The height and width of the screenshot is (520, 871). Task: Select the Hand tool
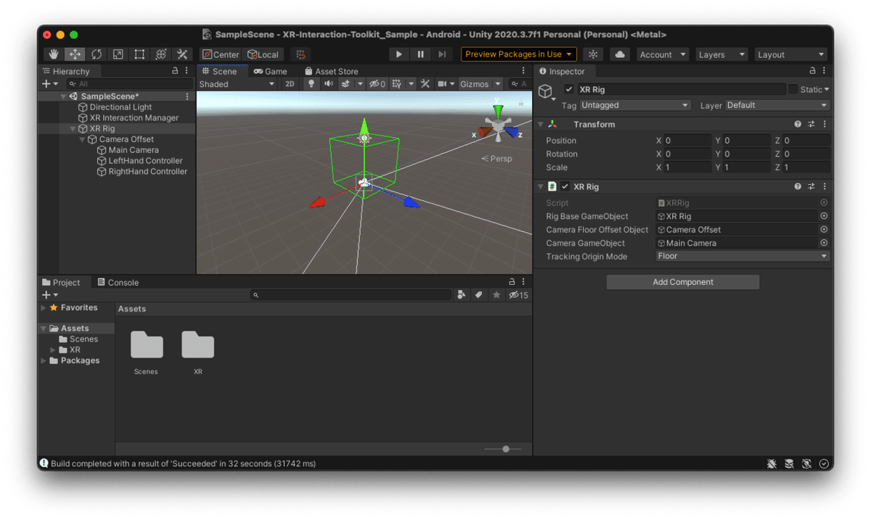click(53, 54)
